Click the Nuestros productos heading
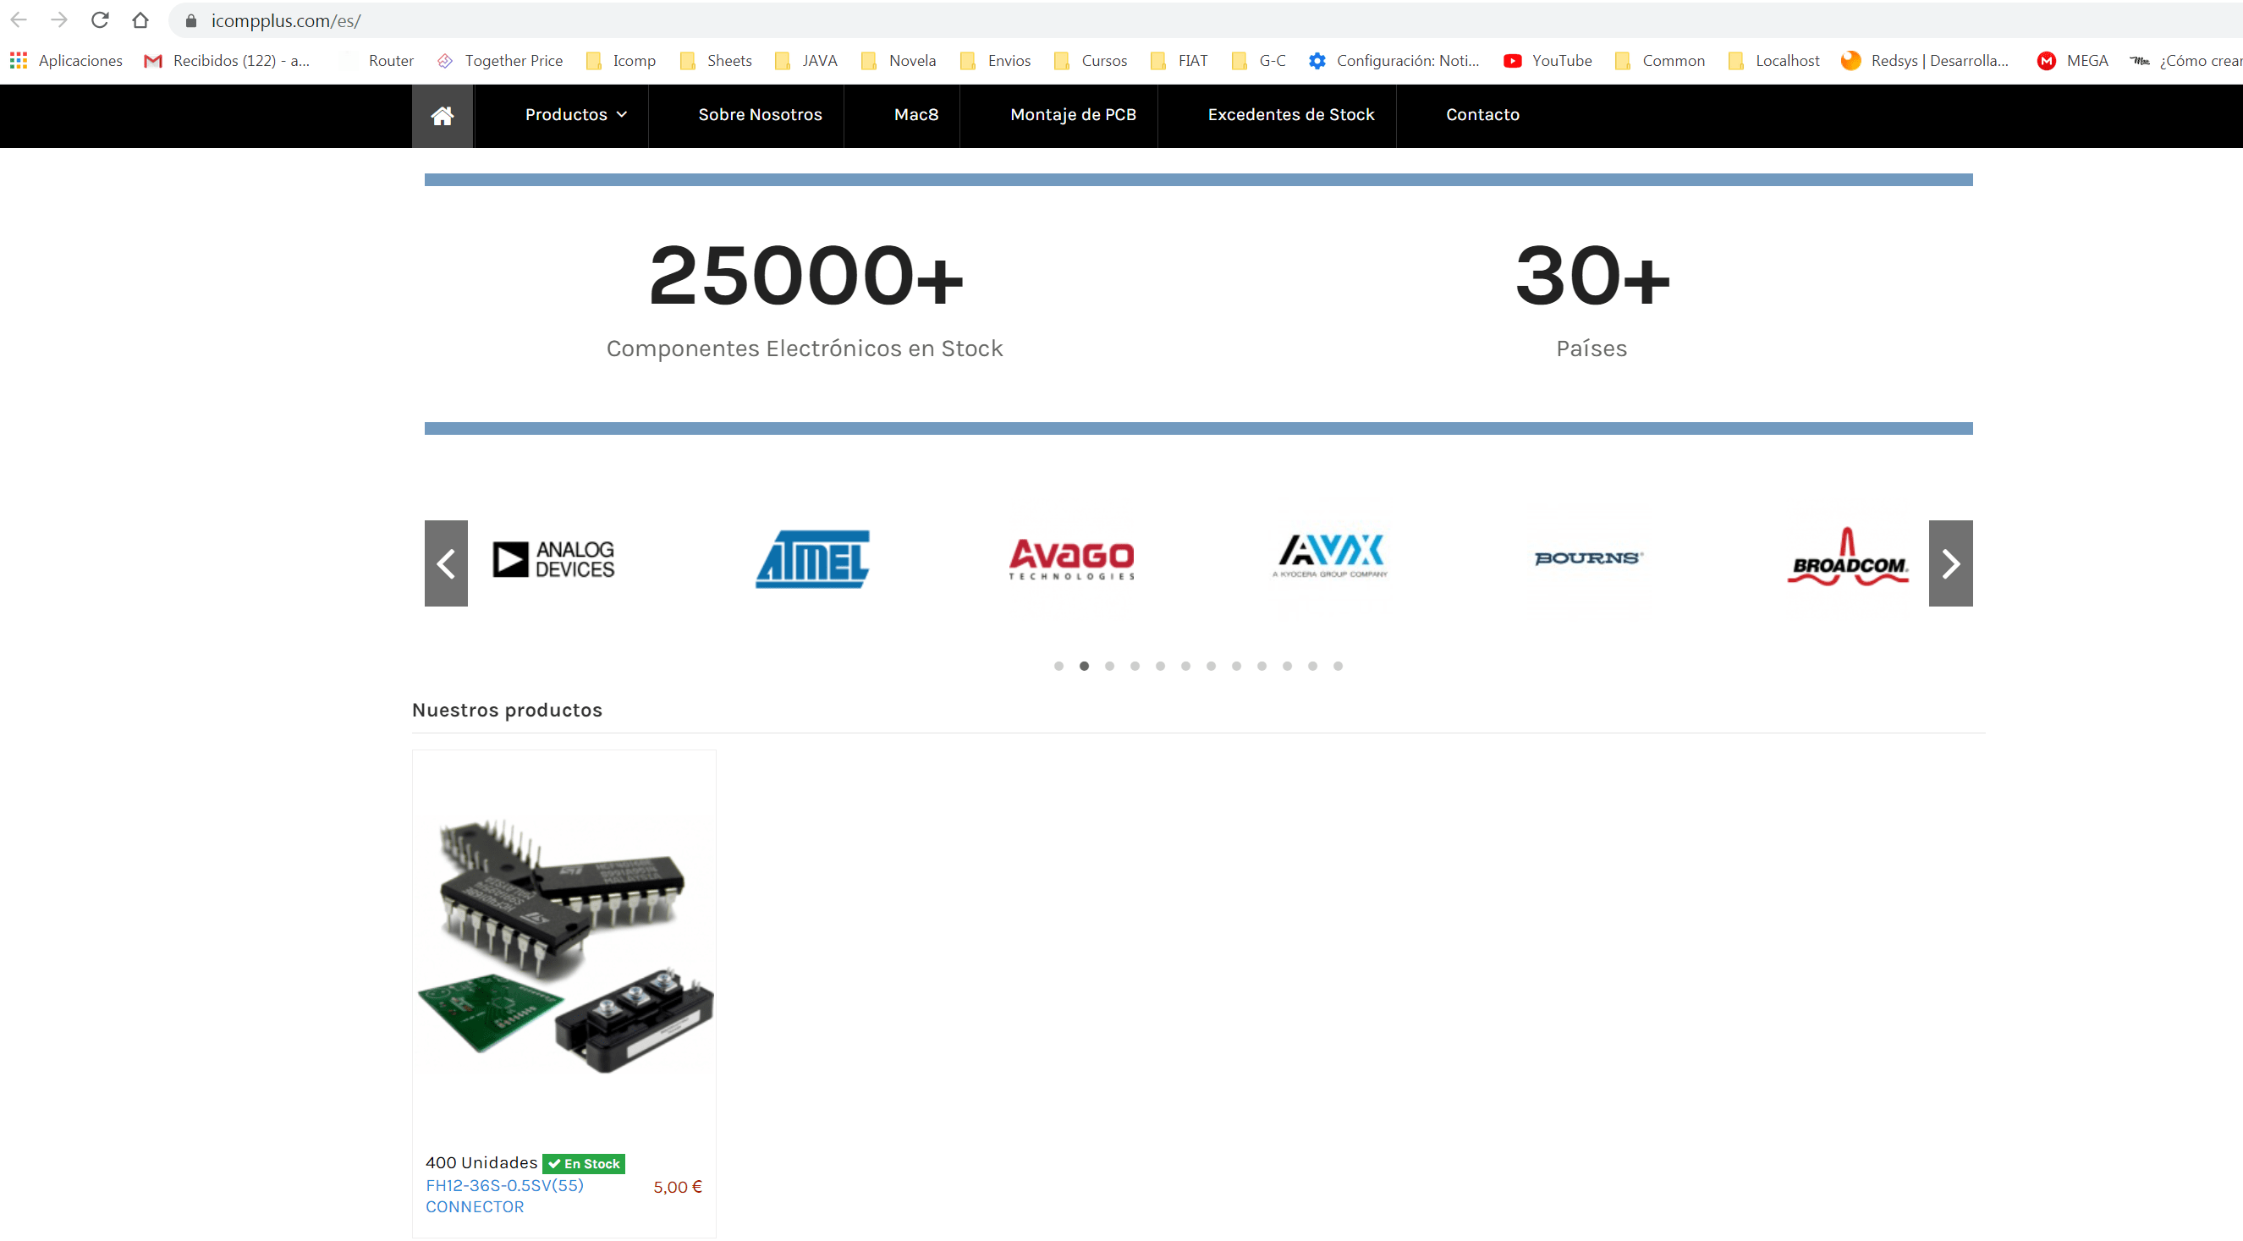 pos(507,711)
